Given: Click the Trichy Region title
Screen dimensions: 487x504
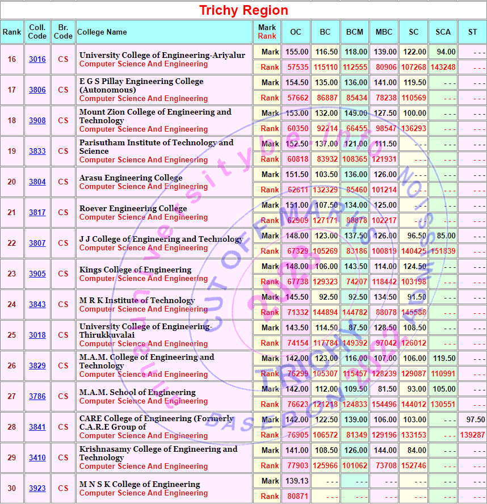Looking at the screenshot, I should point(244,10).
